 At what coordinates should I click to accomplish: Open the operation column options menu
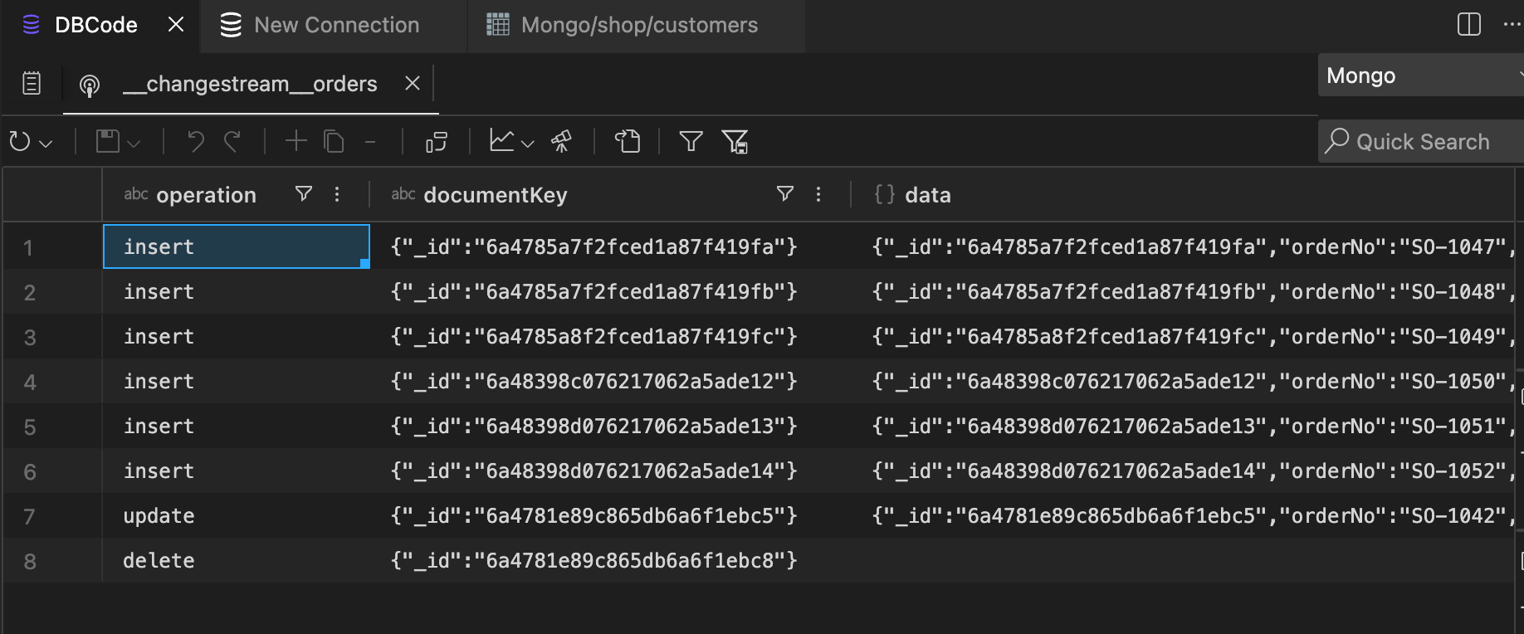(x=337, y=194)
